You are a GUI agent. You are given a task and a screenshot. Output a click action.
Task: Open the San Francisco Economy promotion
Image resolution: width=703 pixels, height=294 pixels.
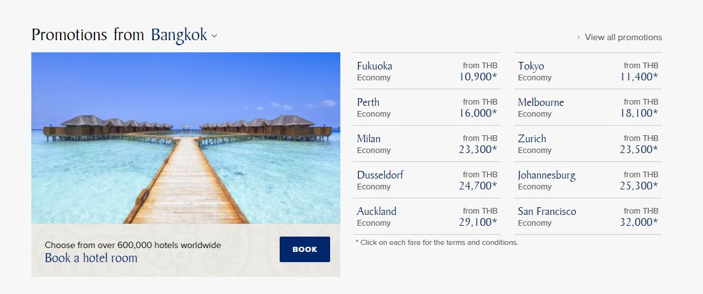coord(588,216)
